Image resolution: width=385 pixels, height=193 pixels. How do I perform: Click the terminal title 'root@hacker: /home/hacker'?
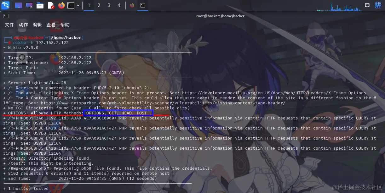pyautogui.click(x=220, y=16)
